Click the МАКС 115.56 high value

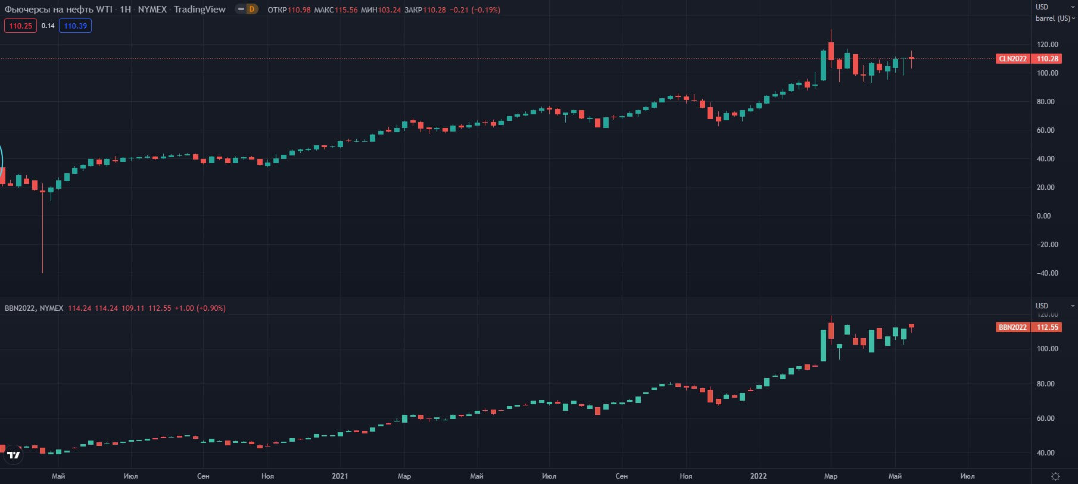coord(336,10)
